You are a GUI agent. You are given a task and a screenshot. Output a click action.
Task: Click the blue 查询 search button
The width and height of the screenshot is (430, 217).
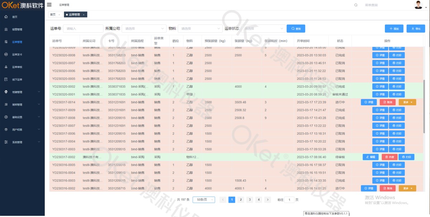(296, 29)
